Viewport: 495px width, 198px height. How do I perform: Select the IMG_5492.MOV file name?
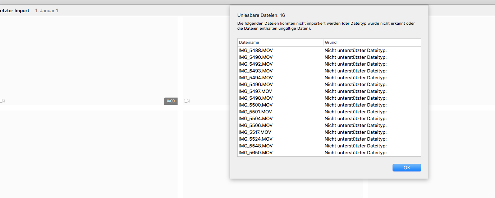[x=256, y=64]
